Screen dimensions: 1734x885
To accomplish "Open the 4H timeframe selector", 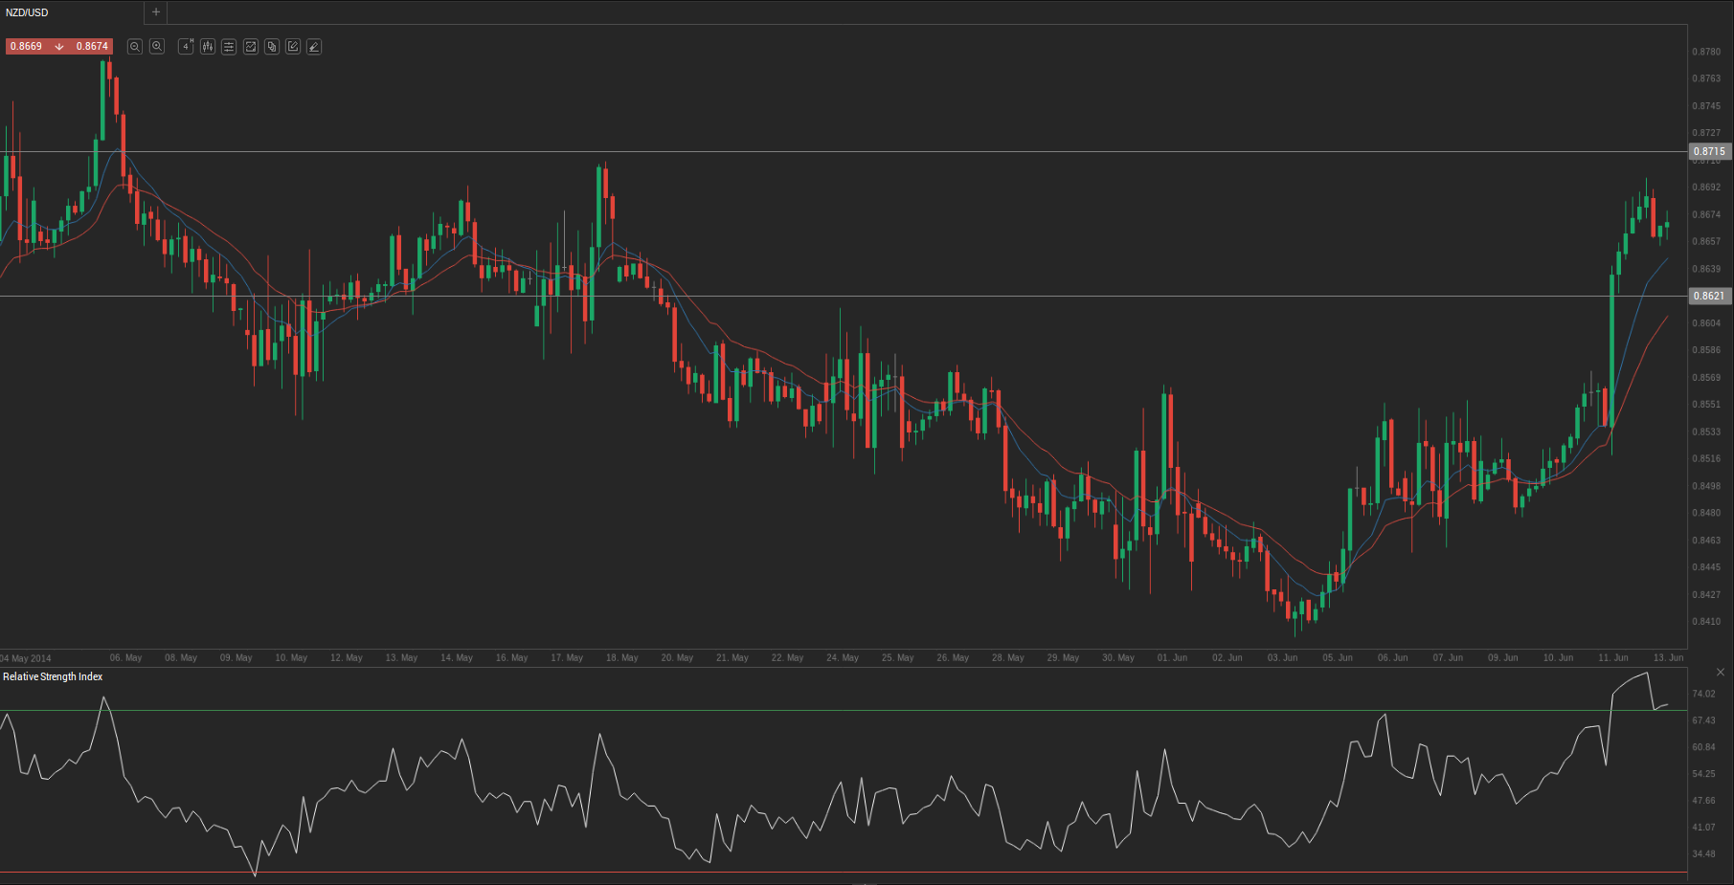I will 186,46.
